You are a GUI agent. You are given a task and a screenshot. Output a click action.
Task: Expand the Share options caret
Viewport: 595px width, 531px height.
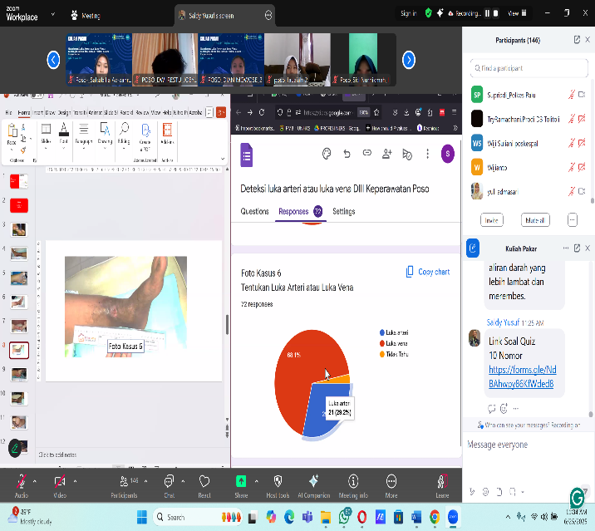point(257,481)
